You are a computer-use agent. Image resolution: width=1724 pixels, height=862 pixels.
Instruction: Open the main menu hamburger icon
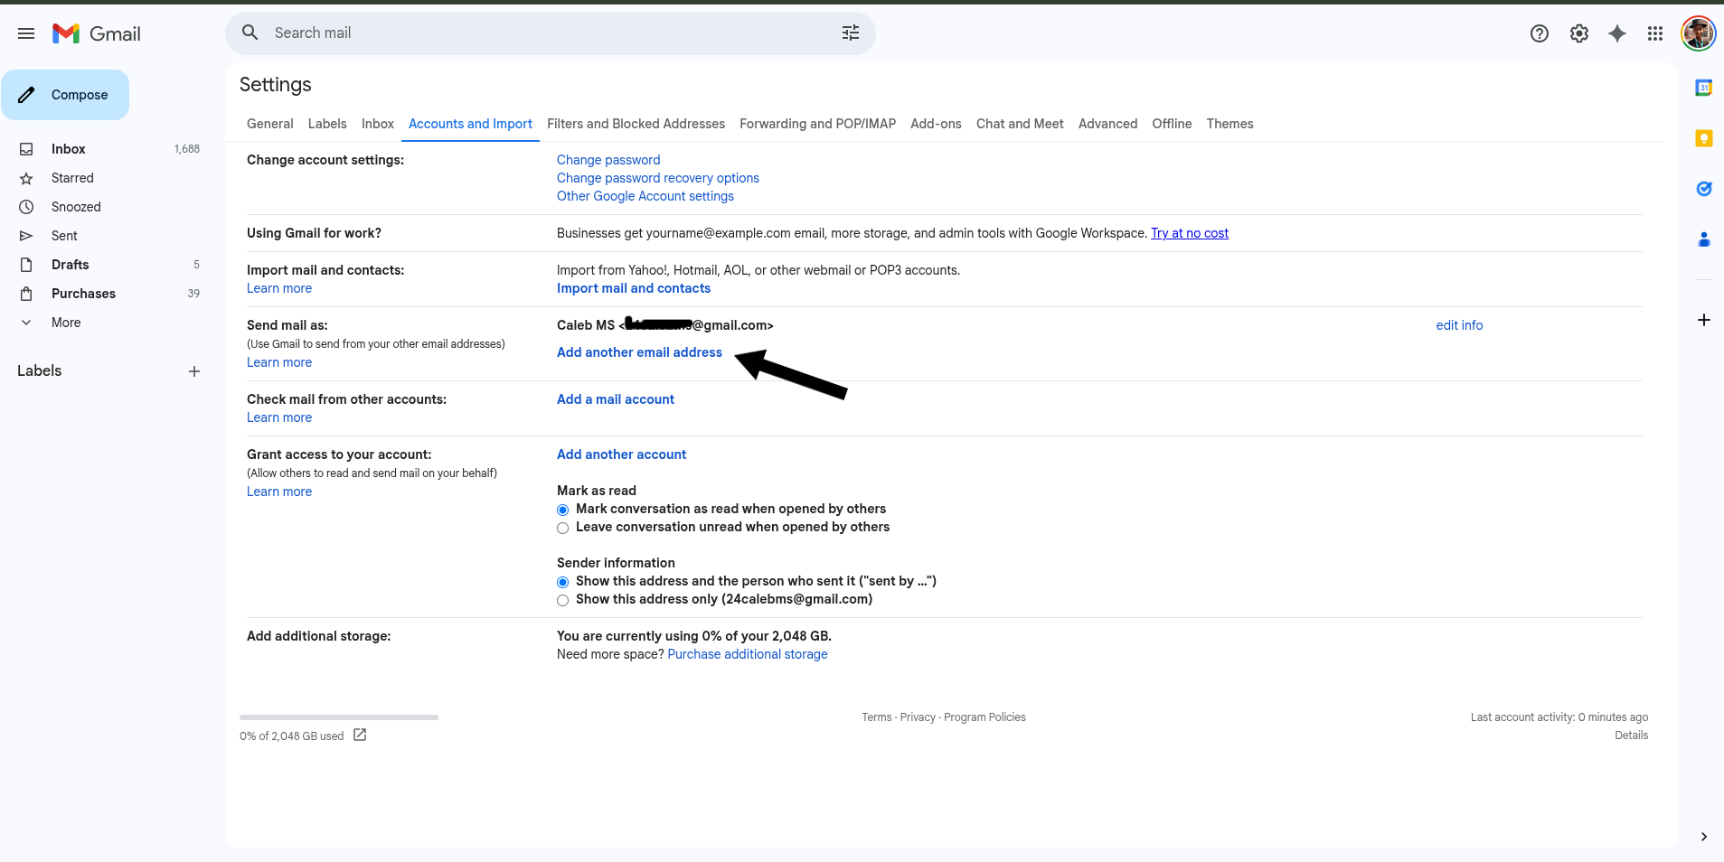26,33
